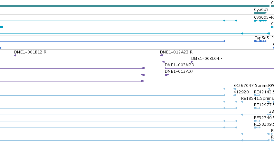Click the long teal gene span bar
The height and width of the screenshot is (142, 274).
pos(135,6)
